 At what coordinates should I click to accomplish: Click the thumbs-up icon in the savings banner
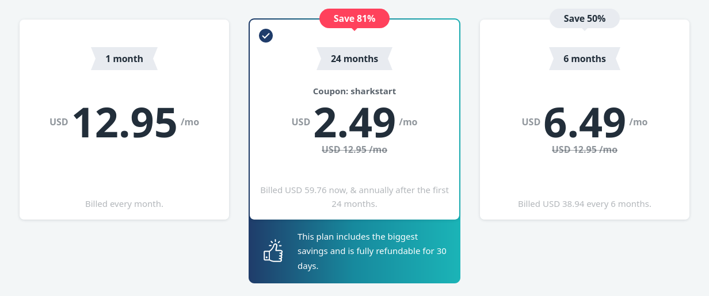pos(273,251)
